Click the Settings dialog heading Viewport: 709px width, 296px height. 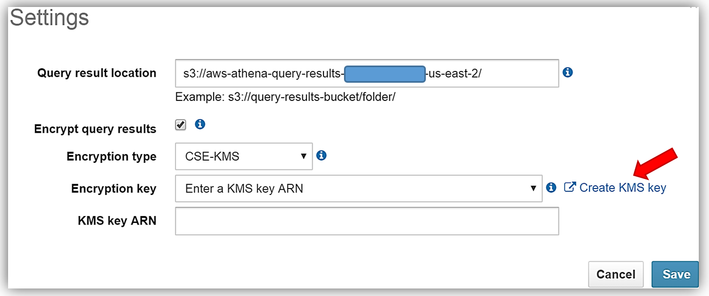point(50,18)
